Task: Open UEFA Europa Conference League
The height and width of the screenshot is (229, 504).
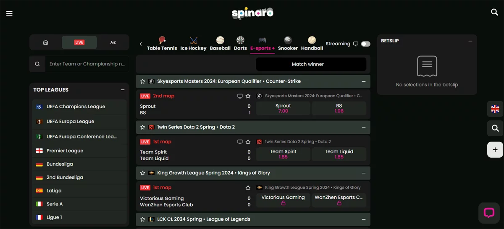Action: [79, 137]
